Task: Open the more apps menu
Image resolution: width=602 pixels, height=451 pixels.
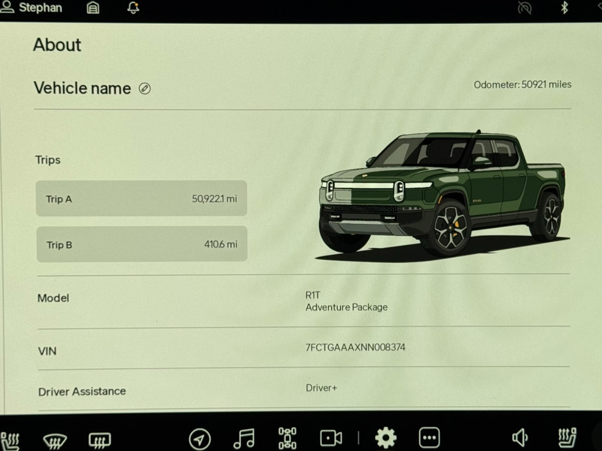Action: click(429, 438)
